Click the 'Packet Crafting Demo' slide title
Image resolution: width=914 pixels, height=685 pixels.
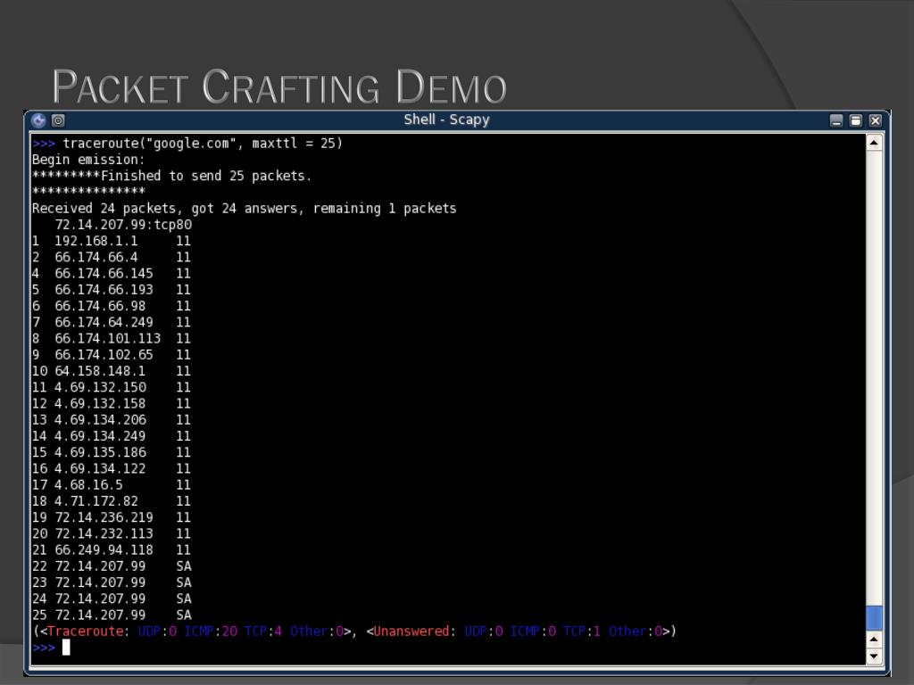279,87
